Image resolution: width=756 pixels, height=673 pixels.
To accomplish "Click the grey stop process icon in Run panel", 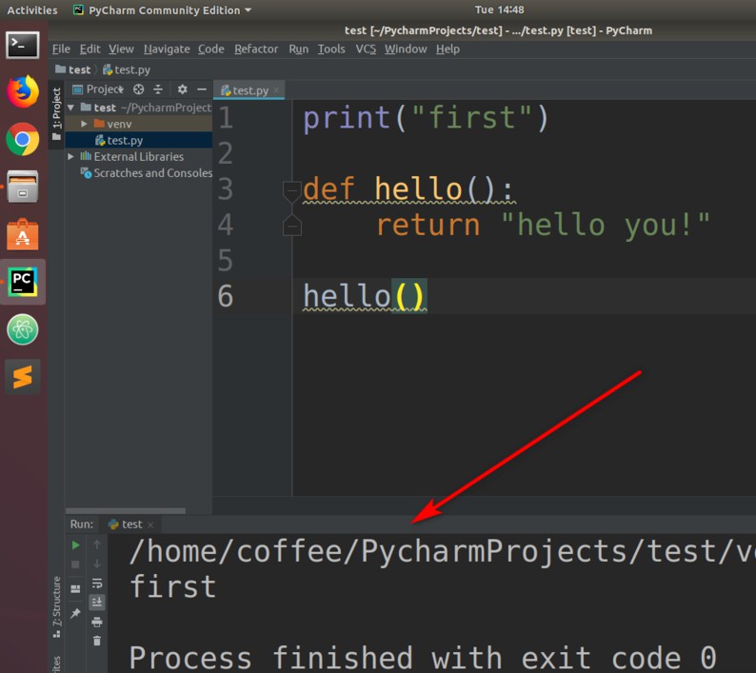I will tap(76, 564).
